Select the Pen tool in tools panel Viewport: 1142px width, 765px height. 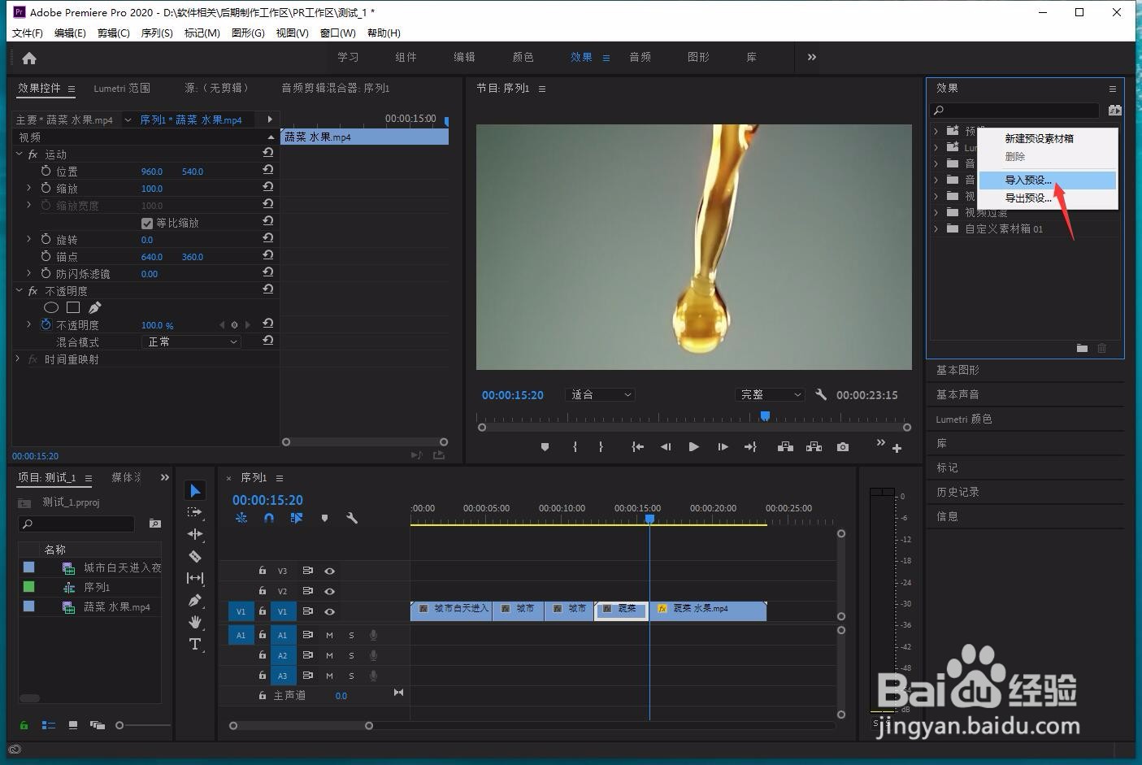pos(195,600)
